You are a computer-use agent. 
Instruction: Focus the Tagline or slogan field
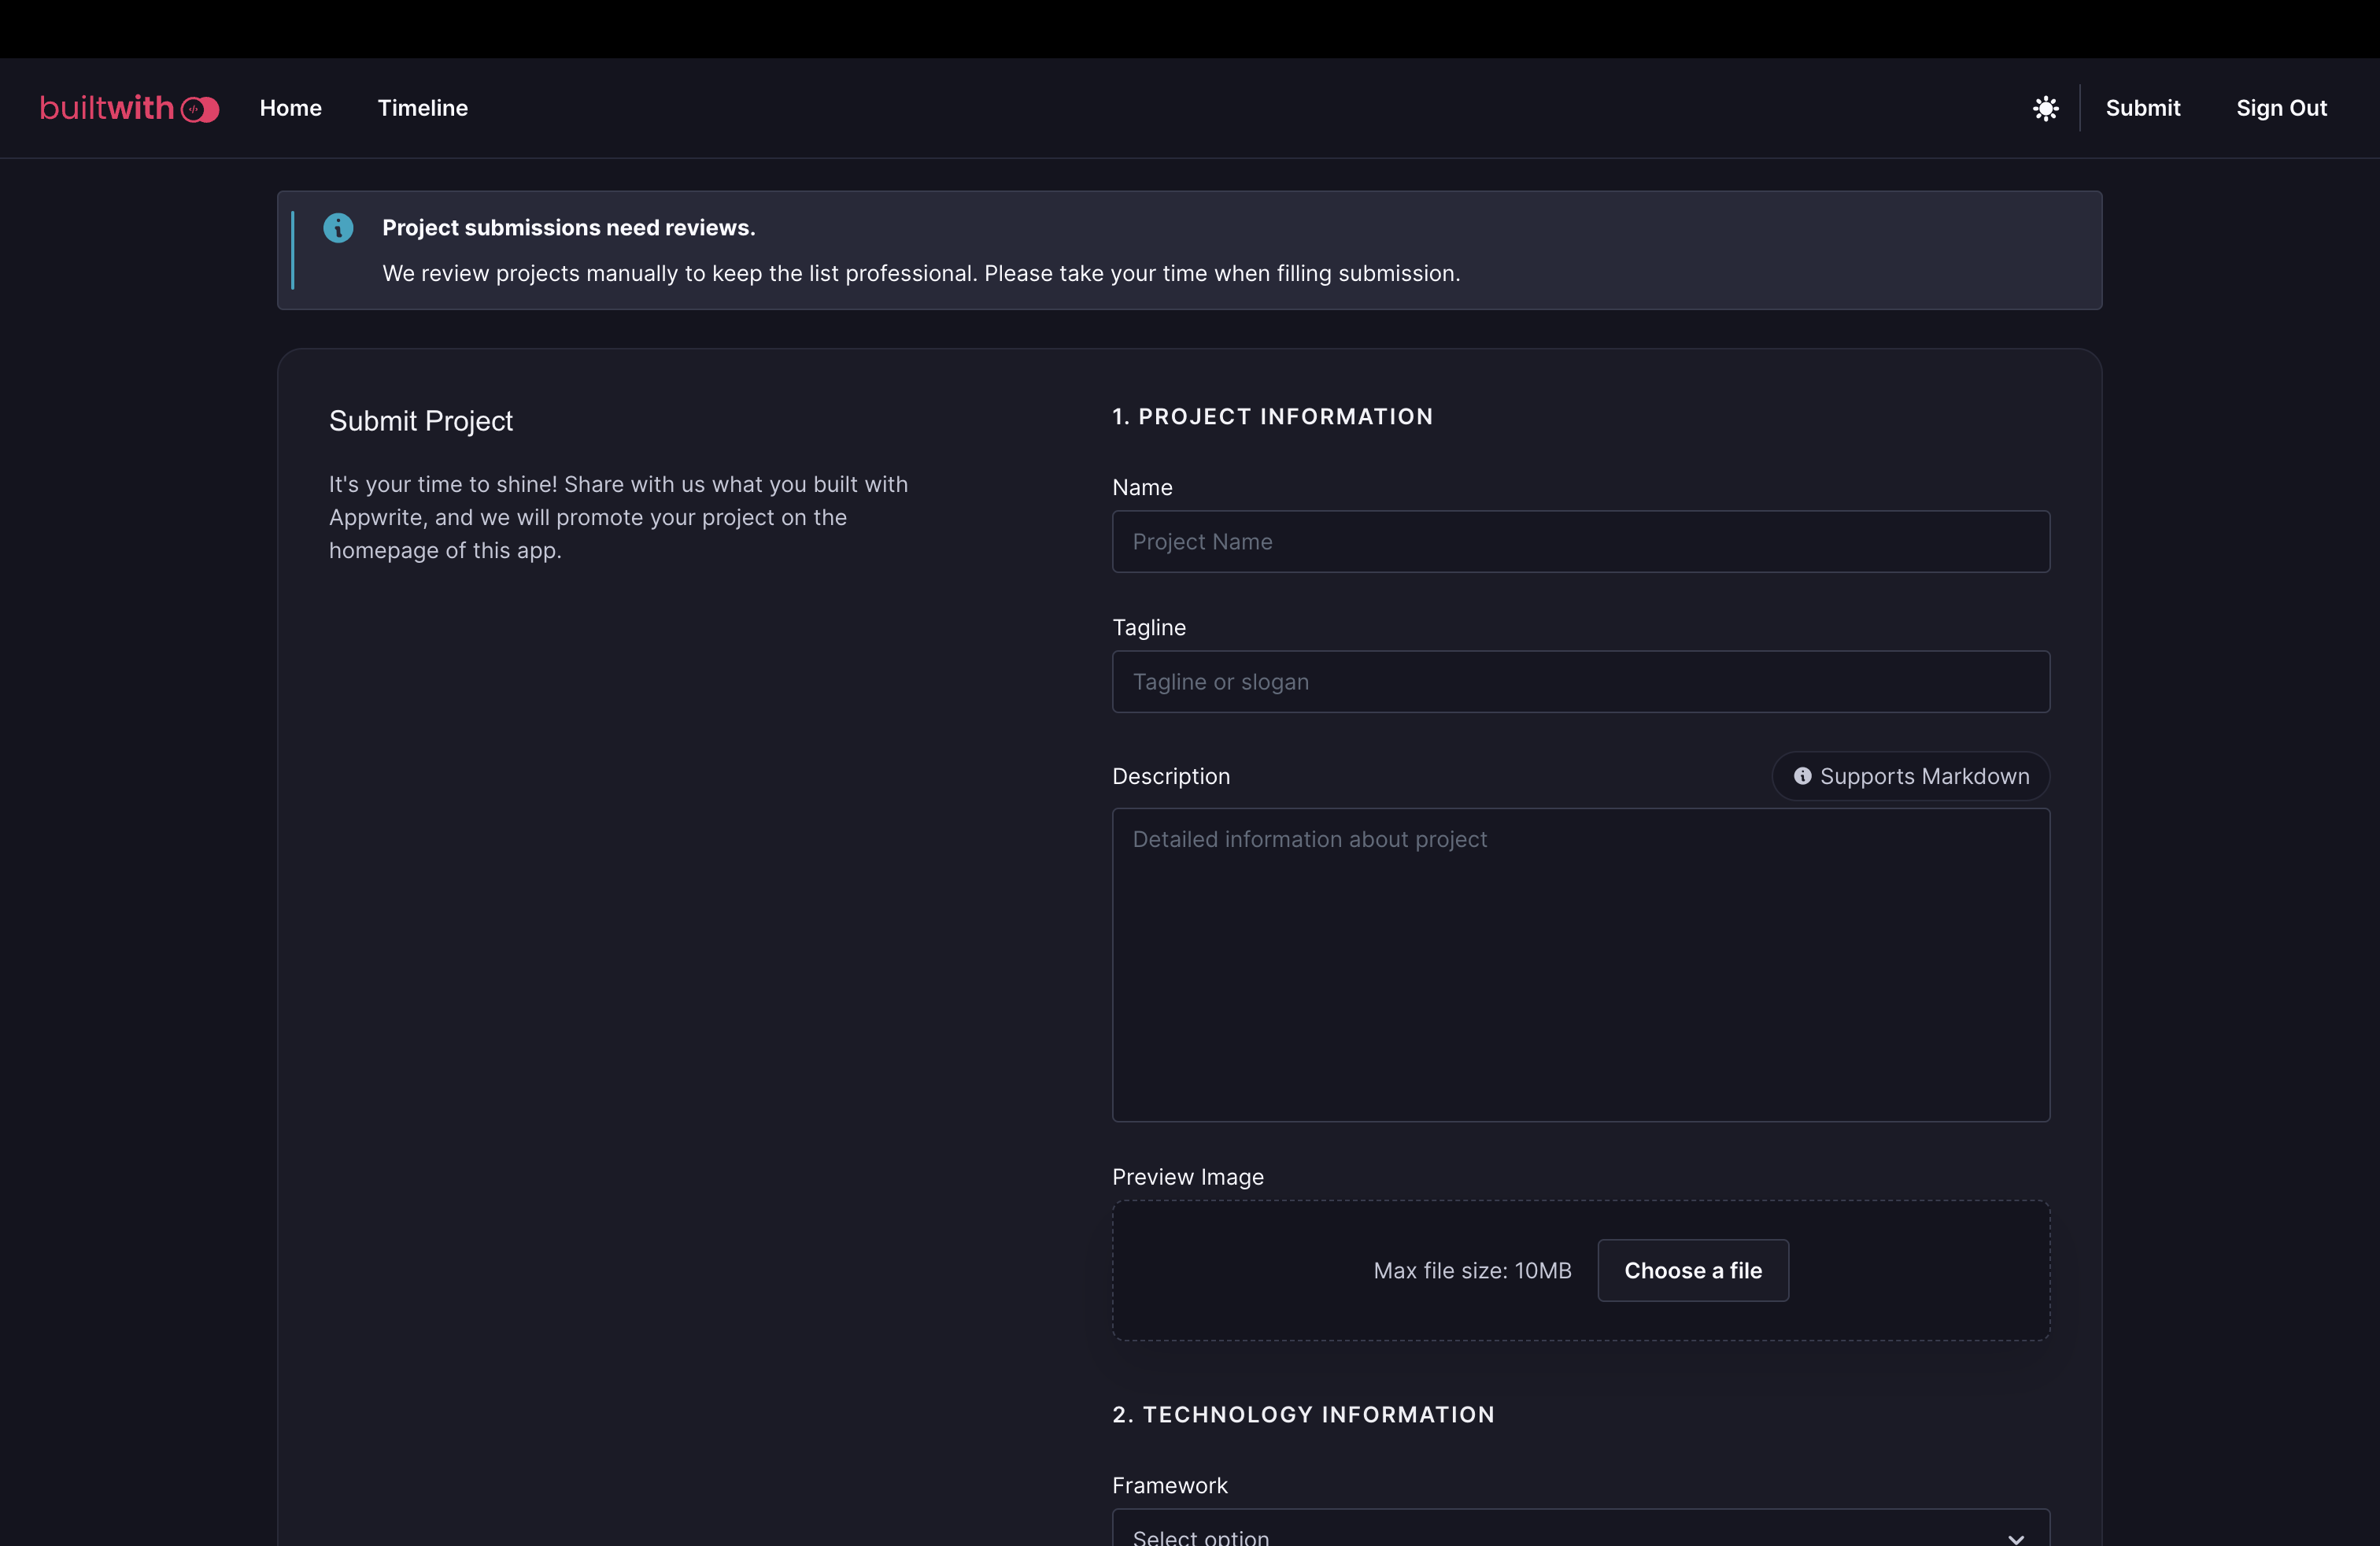tap(1581, 682)
